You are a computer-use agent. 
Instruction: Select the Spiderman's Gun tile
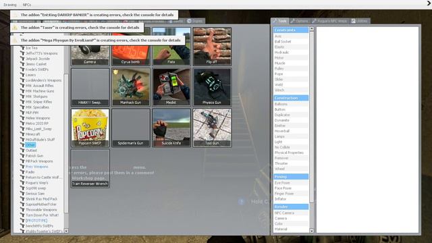(x=130, y=128)
